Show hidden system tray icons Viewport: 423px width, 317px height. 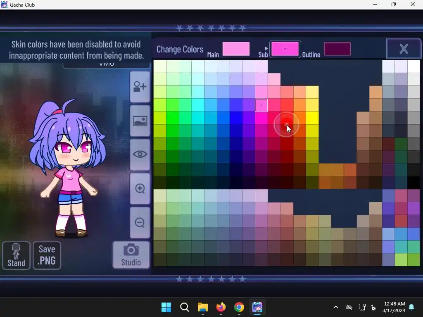pyautogui.click(x=336, y=307)
